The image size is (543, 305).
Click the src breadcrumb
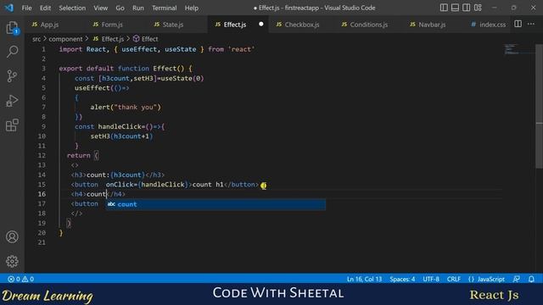(x=36, y=39)
